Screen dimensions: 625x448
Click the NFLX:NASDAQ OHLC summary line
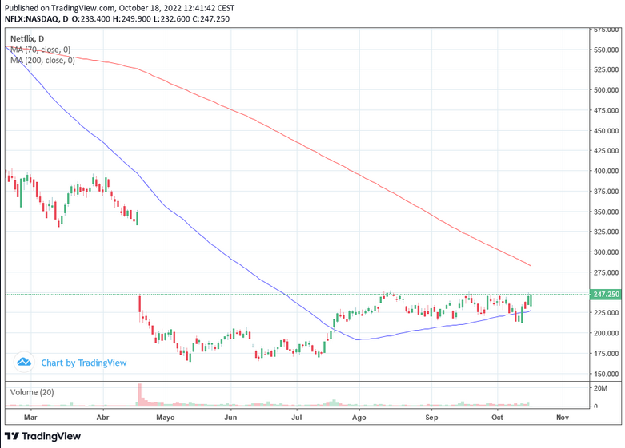(x=117, y=18)
